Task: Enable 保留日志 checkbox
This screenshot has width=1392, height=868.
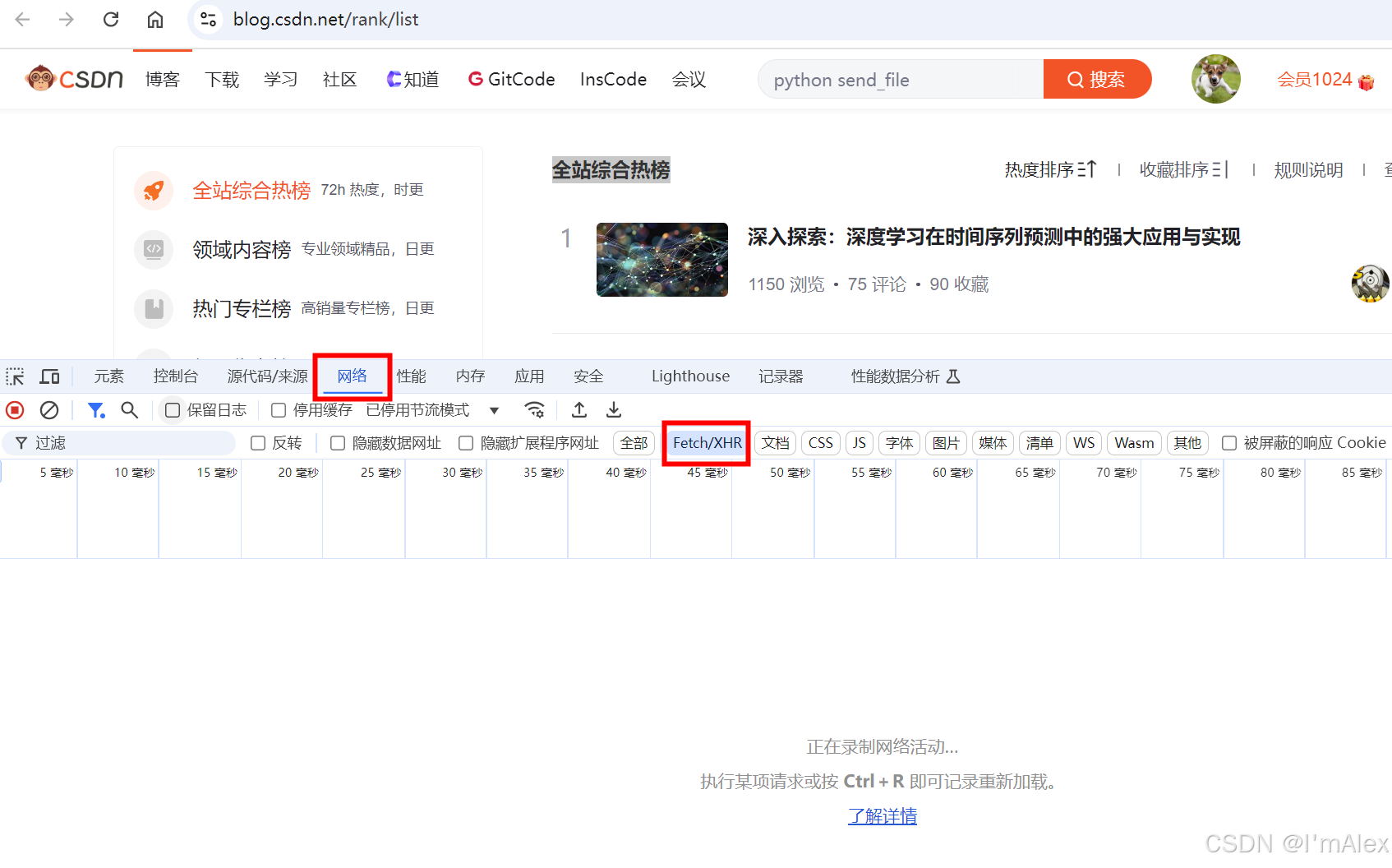Action: click(x=173, y=409)
